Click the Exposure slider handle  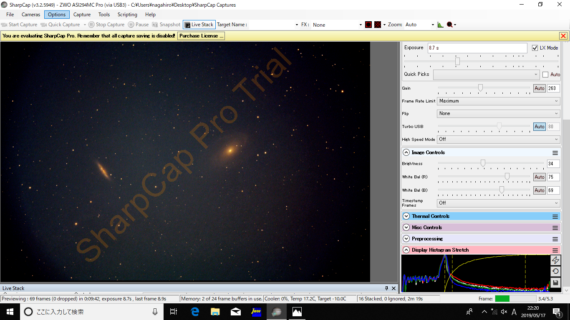457,61
